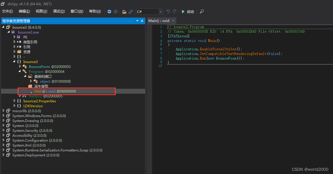This screenshot has width=333, height=174.
Task: Click the Program class icon
Action: tap(25, 71)
